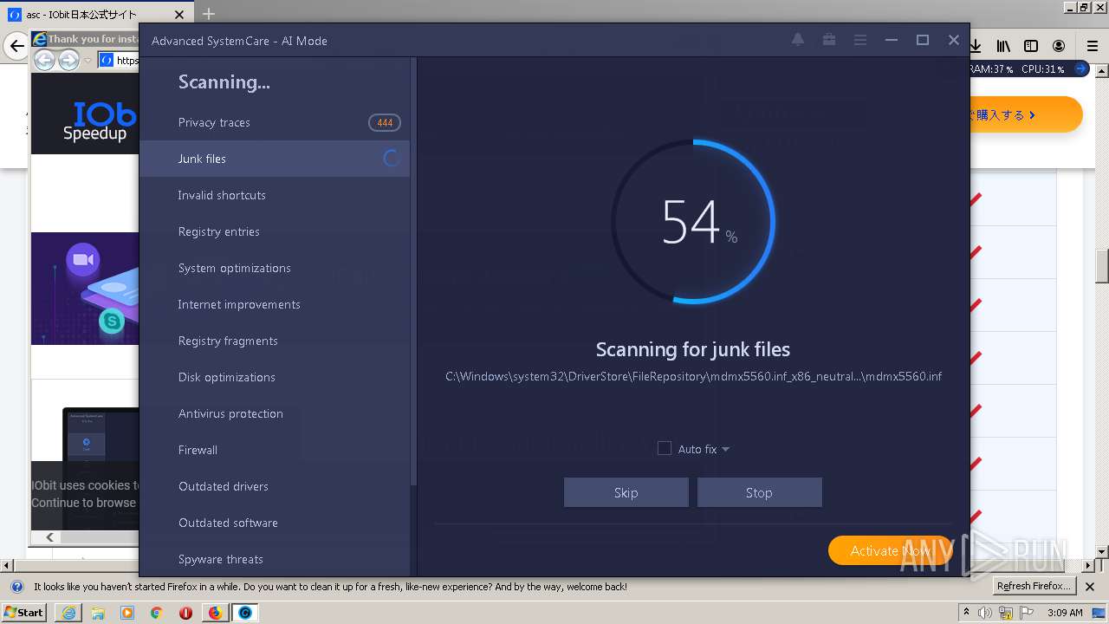Select Outdated drivers item
This screenshot has width=1109, height=624.
[x=274, y=486]
